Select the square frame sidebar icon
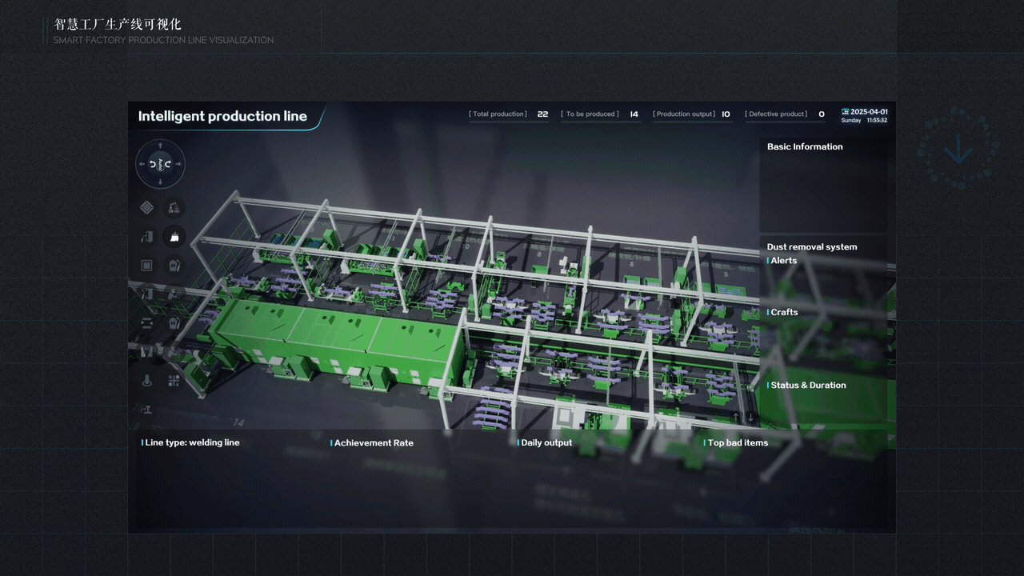The width and height of the screenshot is (1024, 576). click(x=146, y=265)
